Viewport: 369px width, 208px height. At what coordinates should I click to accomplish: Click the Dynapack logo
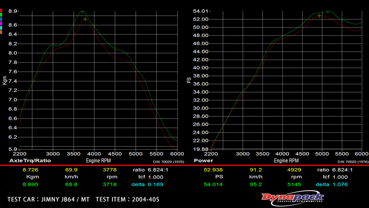coord(293,198)
